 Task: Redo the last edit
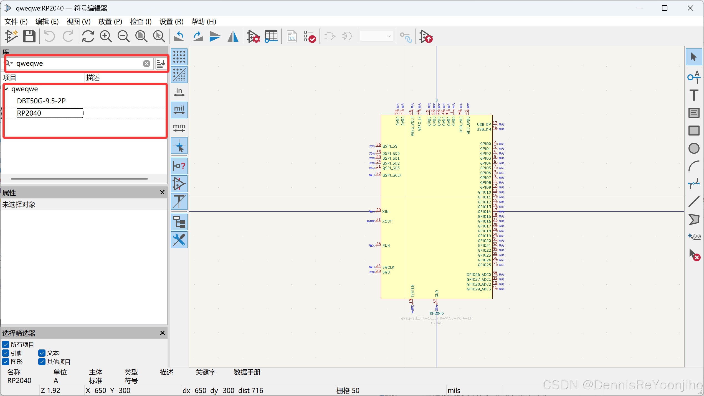pyautogui.click(x=68, y=36)
